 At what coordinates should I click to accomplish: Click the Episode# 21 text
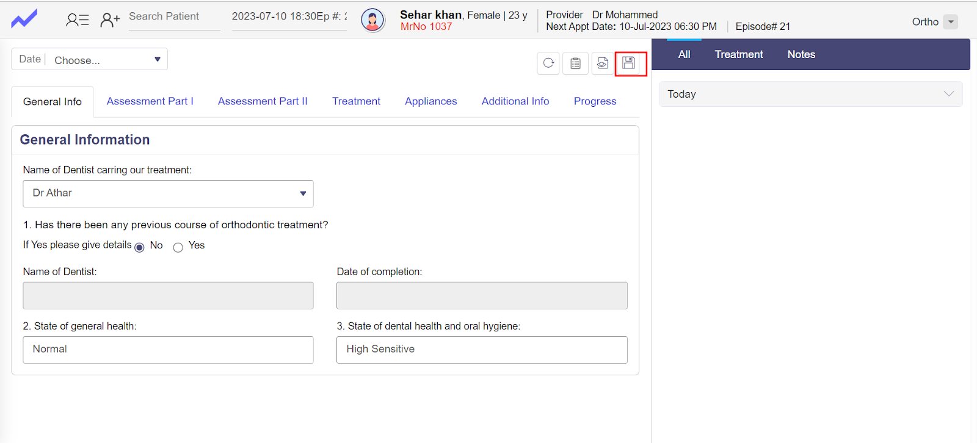(x=763, y=27)
